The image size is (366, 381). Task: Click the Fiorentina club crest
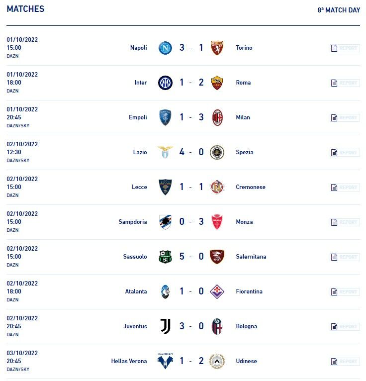click(x=217, y=291)
